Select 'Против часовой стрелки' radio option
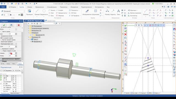 pos(1,40)
